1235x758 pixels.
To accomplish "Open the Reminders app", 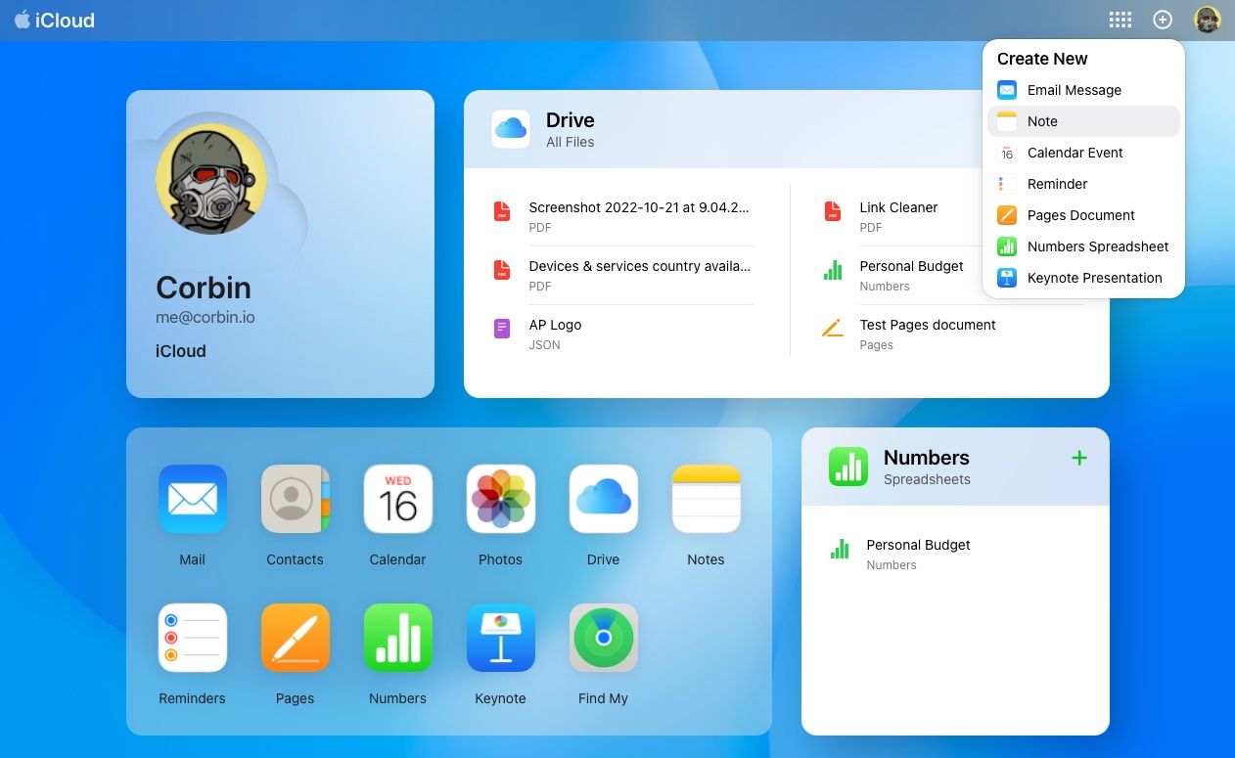I will coord(192,638).
